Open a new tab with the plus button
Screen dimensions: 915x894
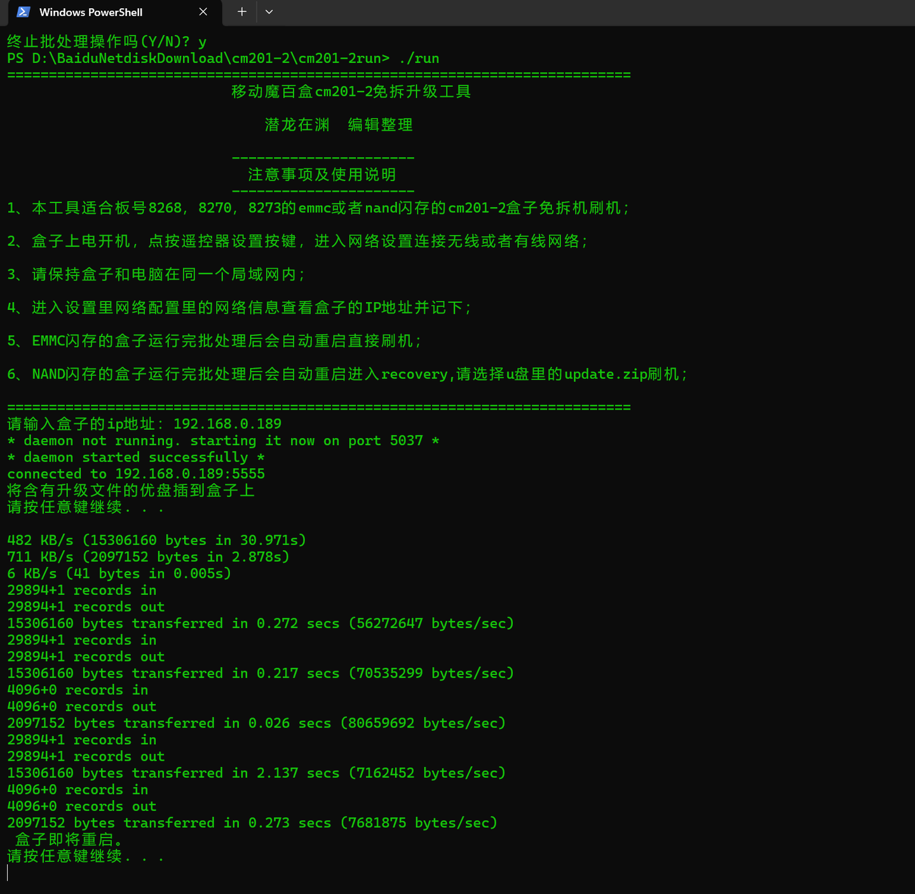(x=241, y=11)
